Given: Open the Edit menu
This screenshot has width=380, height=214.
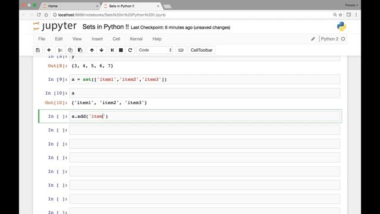Looking at the screenshot, I should [x=59, y=39].
